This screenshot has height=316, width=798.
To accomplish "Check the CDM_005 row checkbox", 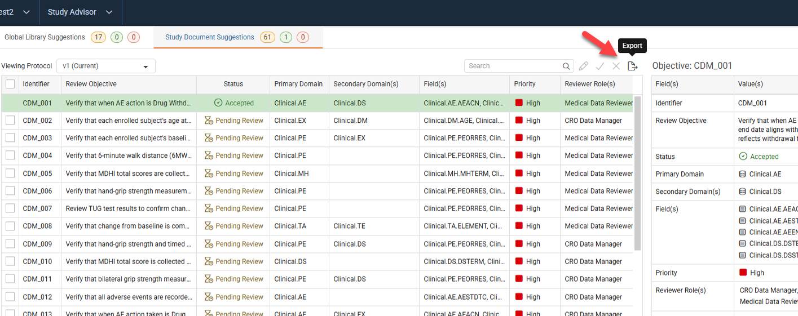I will [x=10, y=173].
